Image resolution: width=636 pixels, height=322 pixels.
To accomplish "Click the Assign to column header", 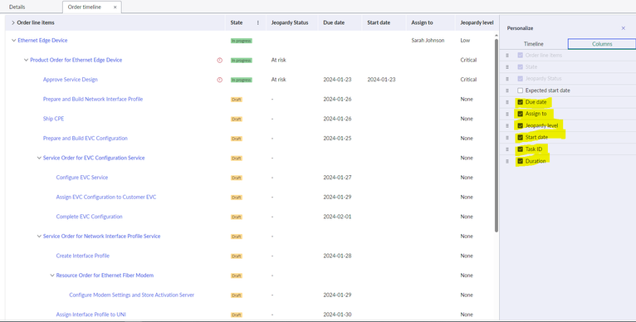I will (x=422, y=22).
